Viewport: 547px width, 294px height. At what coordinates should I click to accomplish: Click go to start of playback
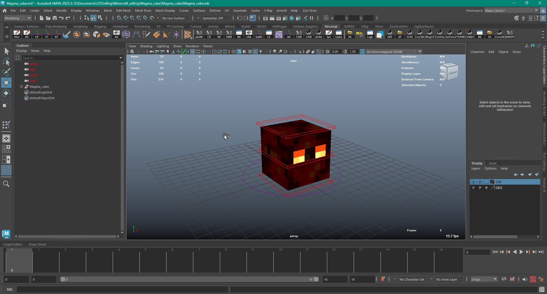[495, 252]
